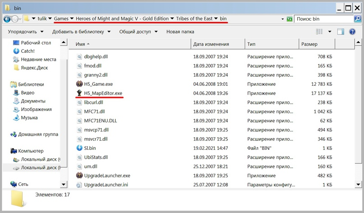Select the dbghelp.dll file icon
Viewport: 364px width, 213px height.
[79, 56]
